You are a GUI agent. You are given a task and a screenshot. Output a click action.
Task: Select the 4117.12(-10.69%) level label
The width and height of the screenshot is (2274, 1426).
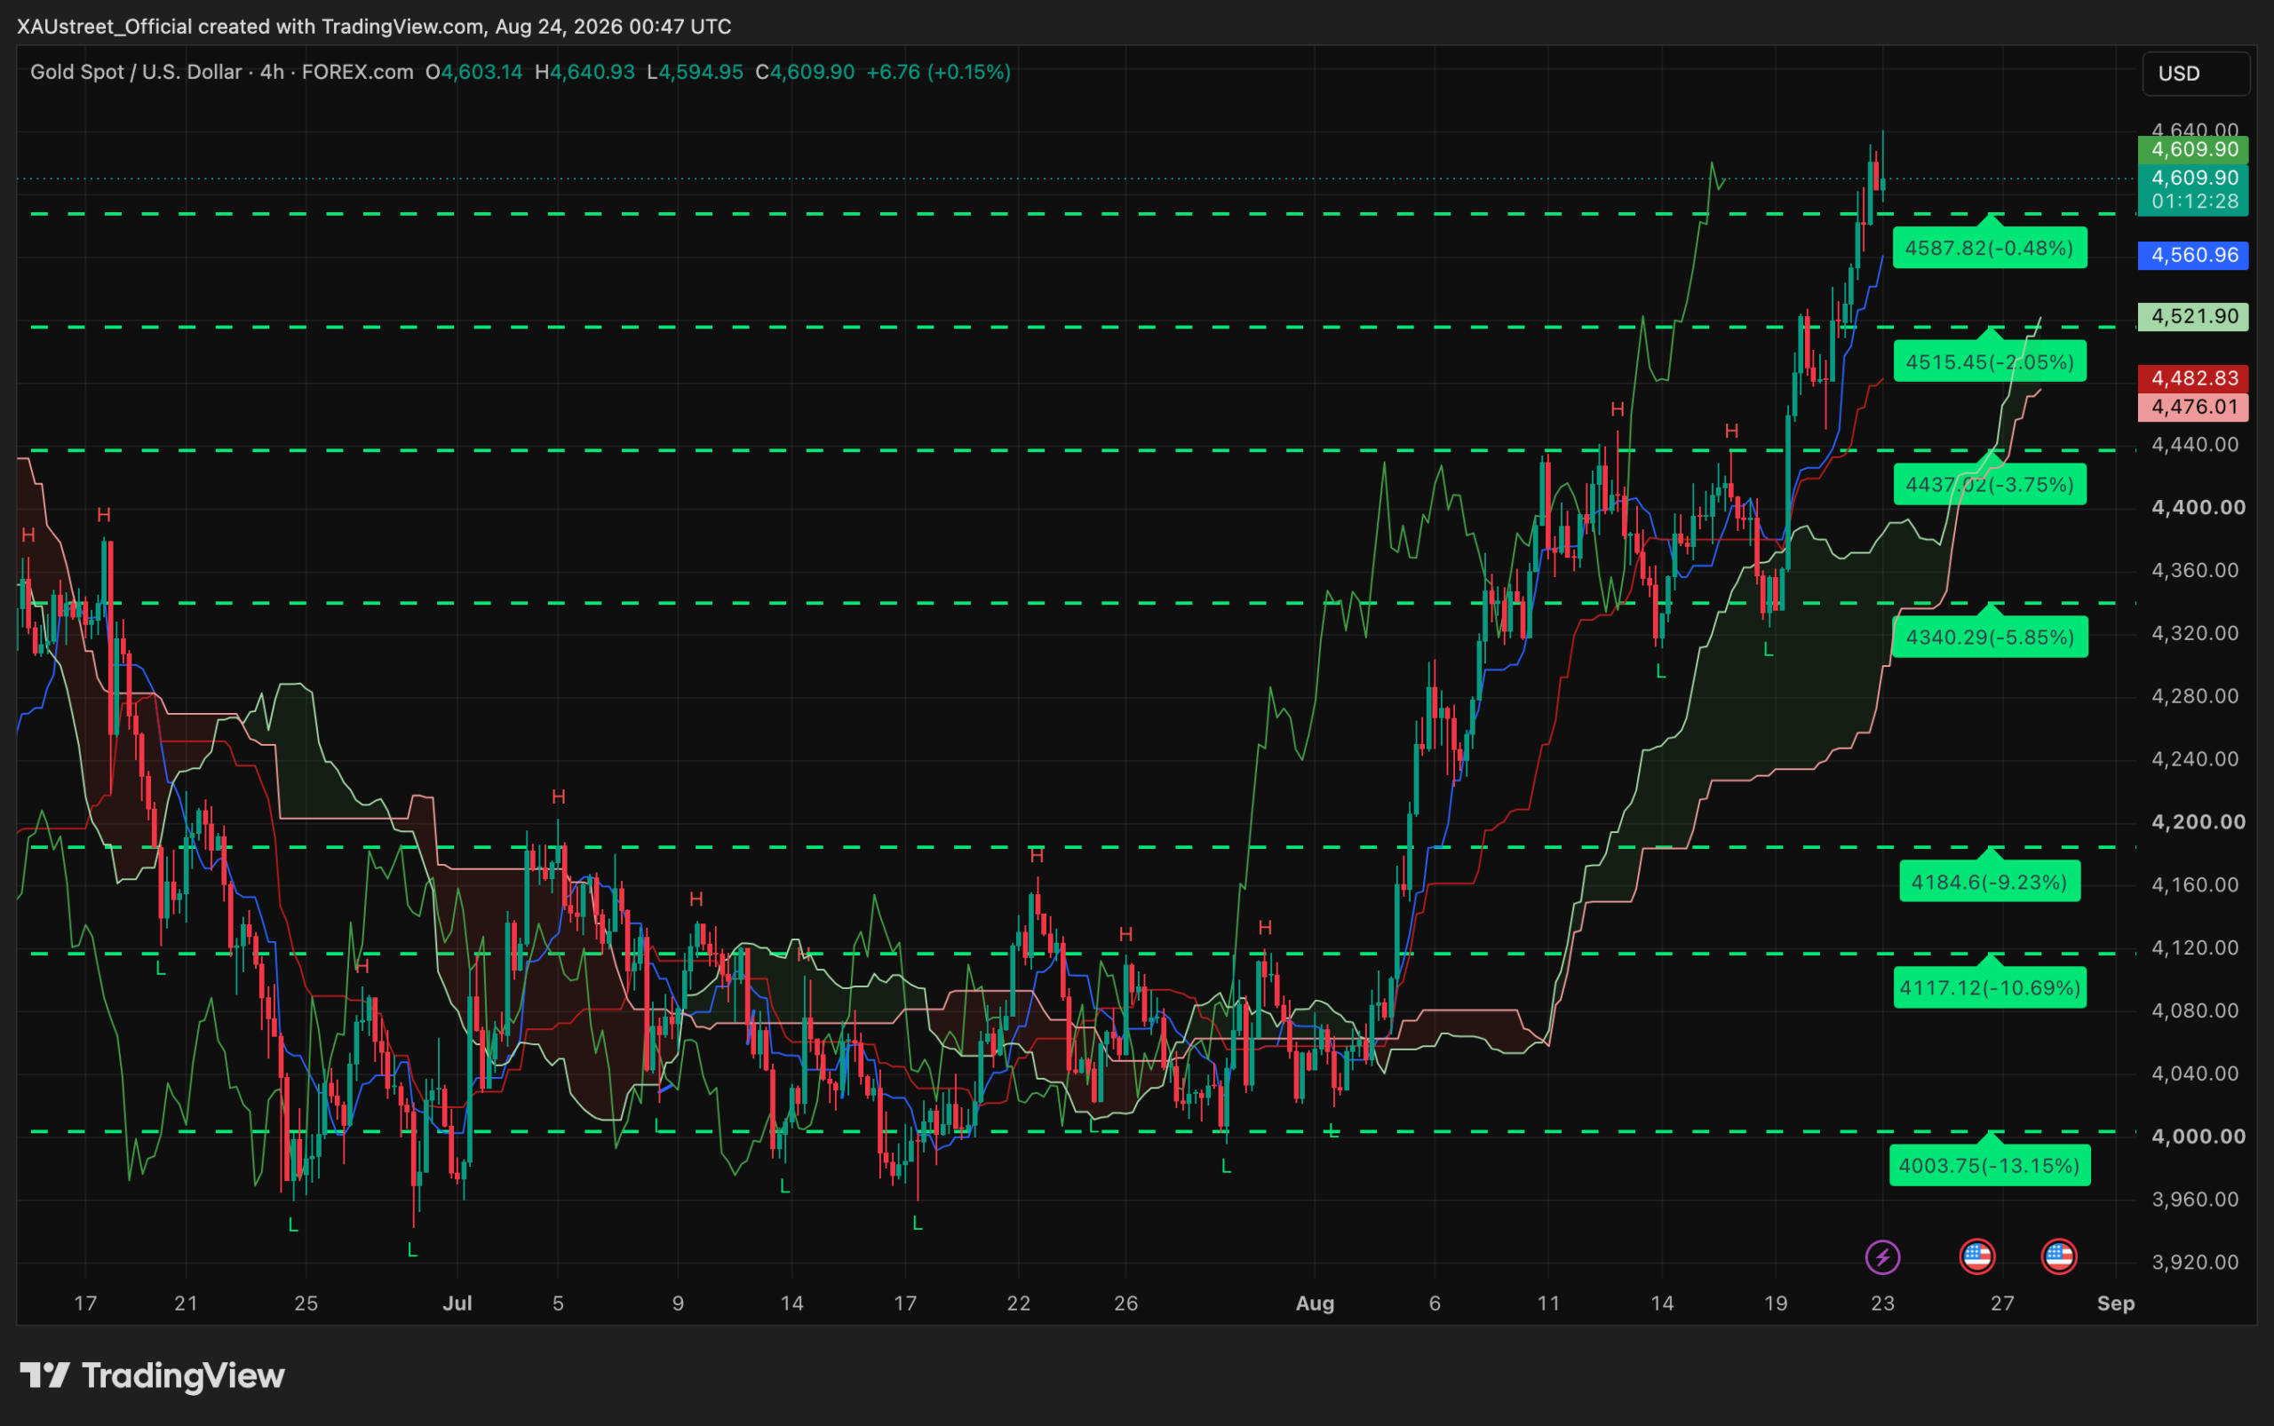pos(1989,988)
